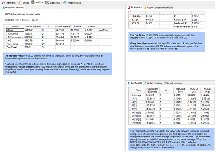
Task: Click the B-Temperature source cell
Action: tap(15, 37)
